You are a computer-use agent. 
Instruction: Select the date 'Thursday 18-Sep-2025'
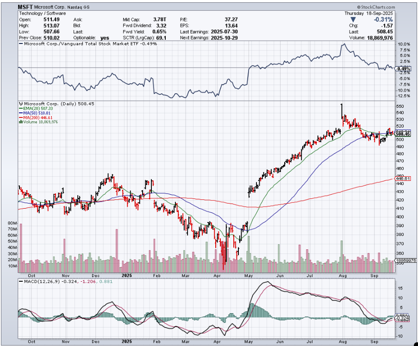coord(368,13)
